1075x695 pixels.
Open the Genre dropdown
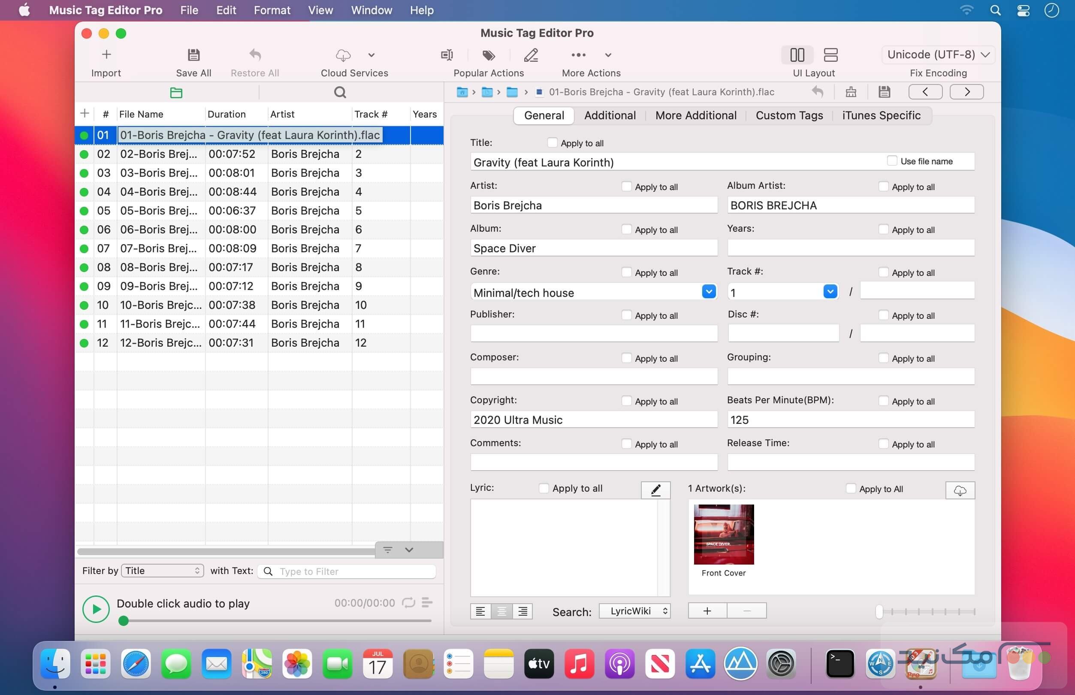[708, 292]
